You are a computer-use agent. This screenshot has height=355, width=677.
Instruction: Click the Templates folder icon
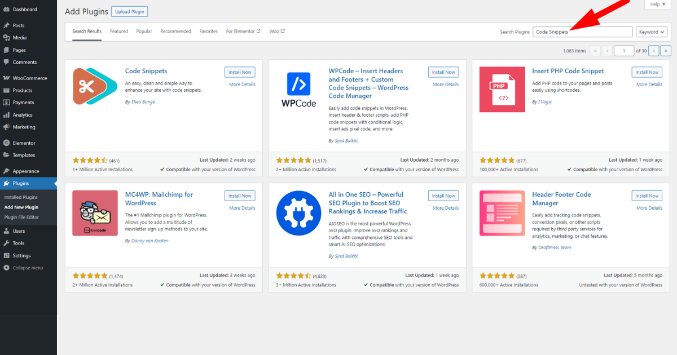coord(6,156)
